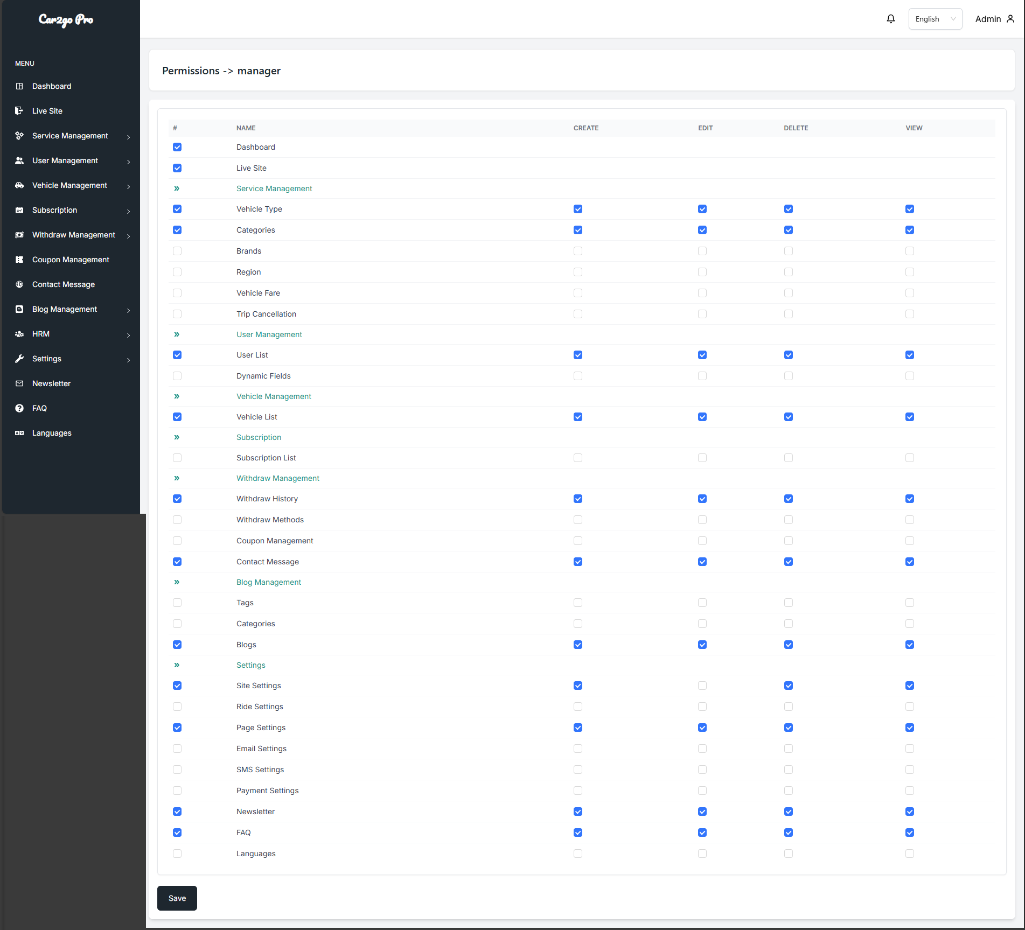Expand Settings sidebar chevron
Screen dimensions: 1025x930
pos(129,360)
